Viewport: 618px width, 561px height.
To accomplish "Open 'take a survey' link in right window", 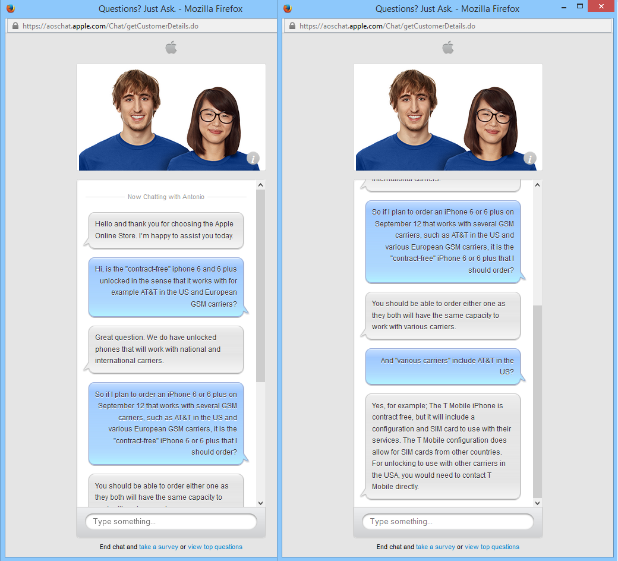I will point(436,547).
